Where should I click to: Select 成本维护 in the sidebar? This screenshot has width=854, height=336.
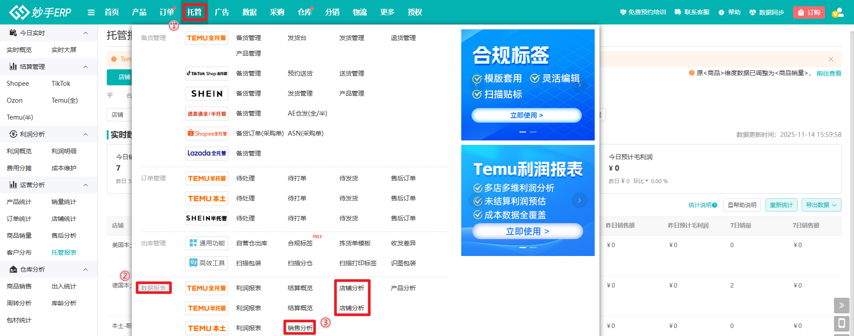(x=64, y=168)
